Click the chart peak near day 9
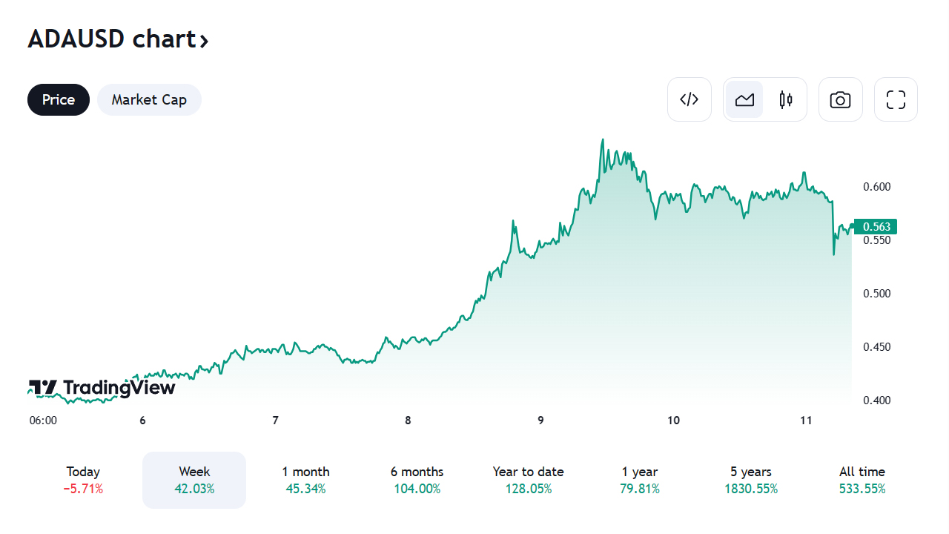This screenshot has height=534, width=949. [603, 139]
